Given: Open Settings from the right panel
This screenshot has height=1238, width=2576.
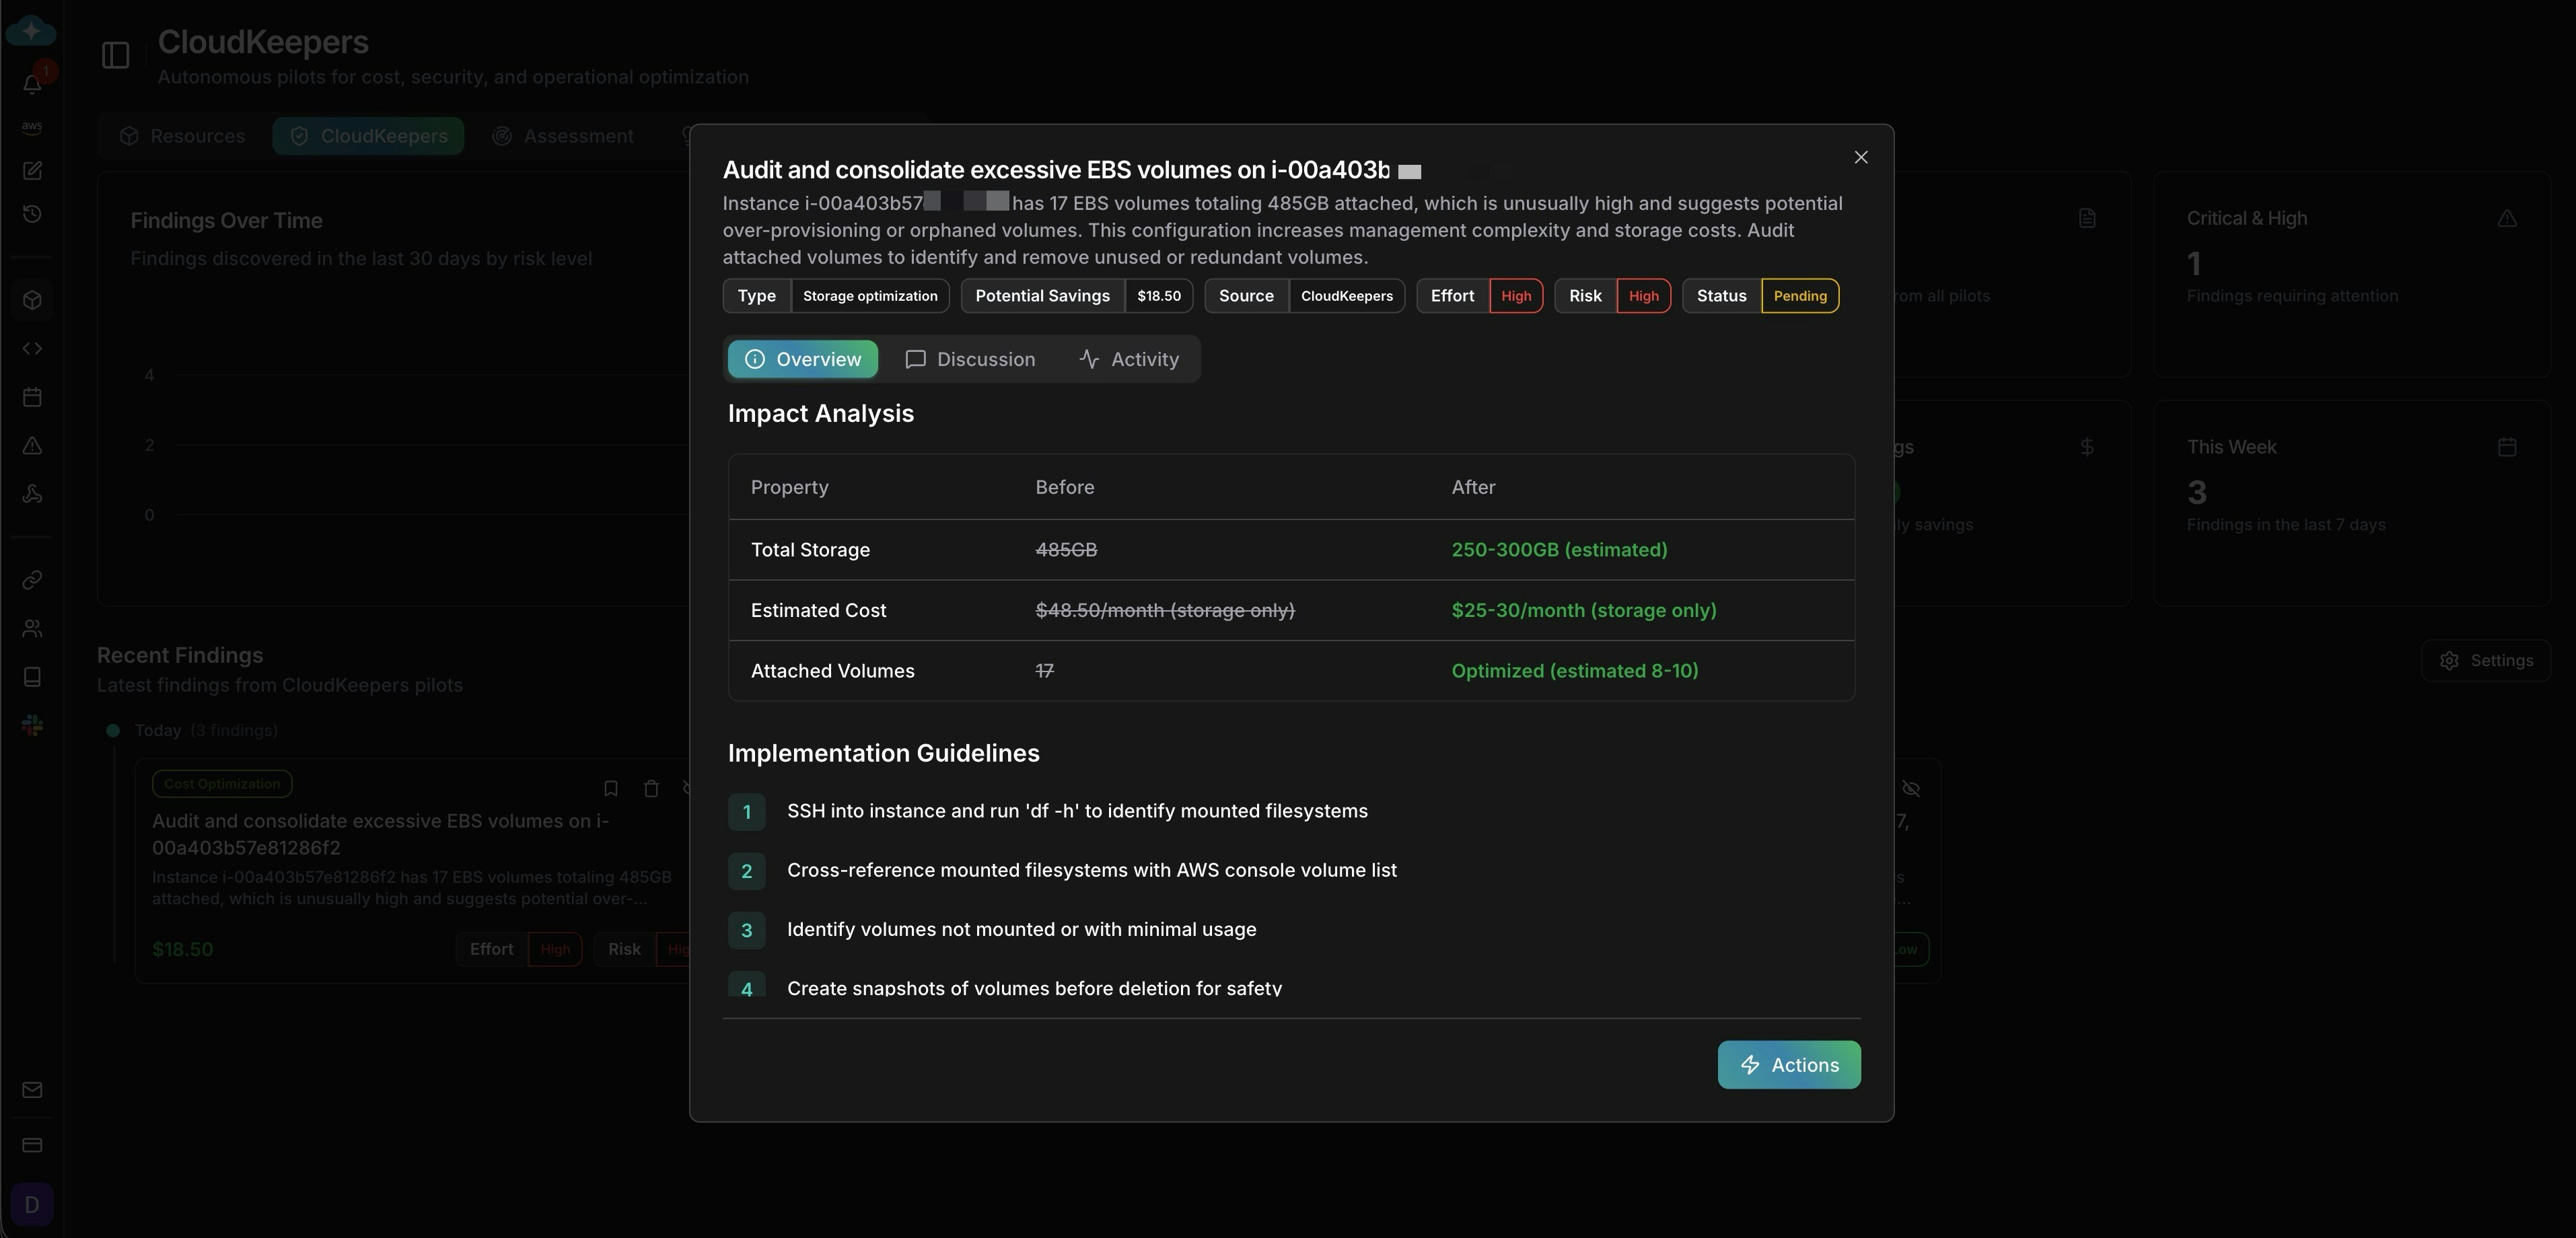Looking at the screenshot, I should tap(2487, 660).
